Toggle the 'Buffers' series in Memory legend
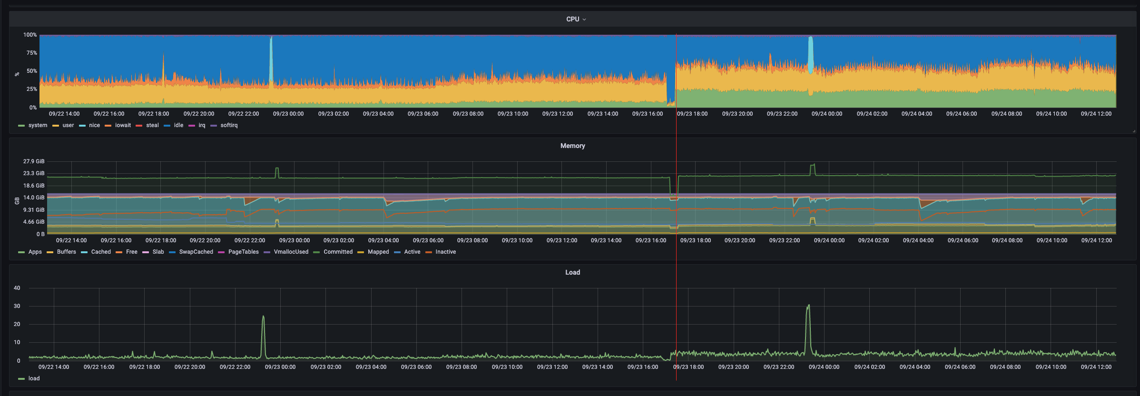Image resolution: width=1140 pixels, height=396 pixels. [x=66, y=252]
